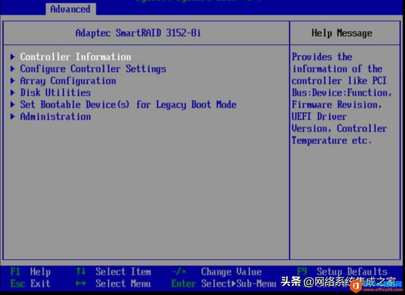Click F1 Help key hint
The image size is (405, 295).
tap(30, 271)
